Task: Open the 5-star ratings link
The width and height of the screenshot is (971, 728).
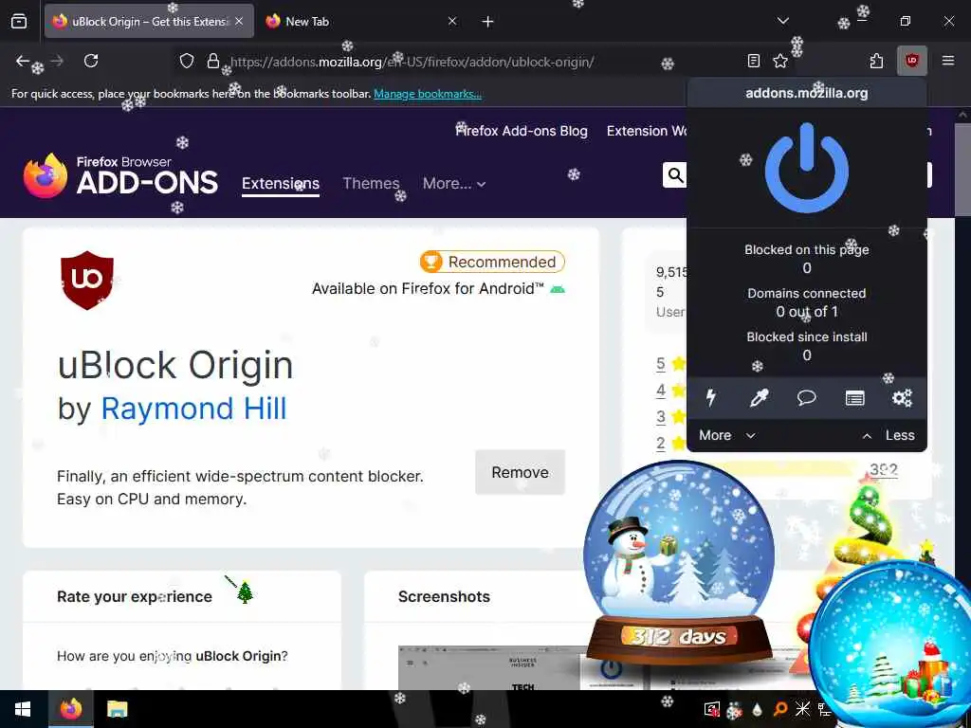Action: click(x=660, y=363)
